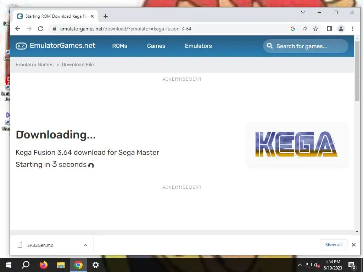
Task: Open Chrome's three-dot menu
Action: (352, 29)
